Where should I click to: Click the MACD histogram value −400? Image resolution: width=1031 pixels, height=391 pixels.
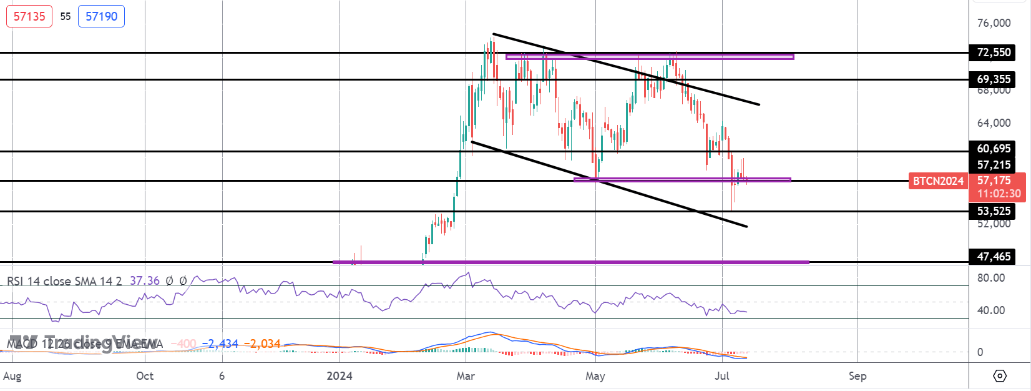(x=183, y=344)
